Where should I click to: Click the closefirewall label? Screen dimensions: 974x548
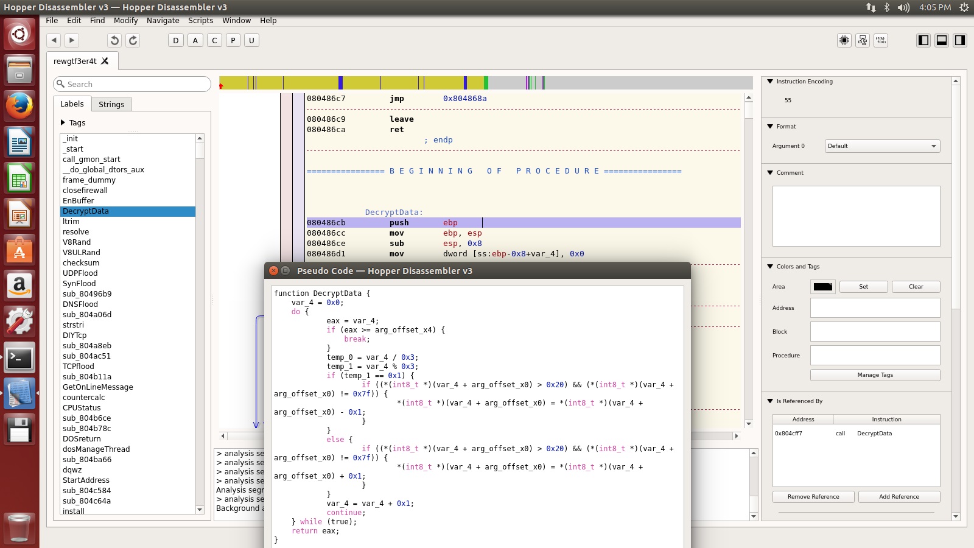coord(128,191)
